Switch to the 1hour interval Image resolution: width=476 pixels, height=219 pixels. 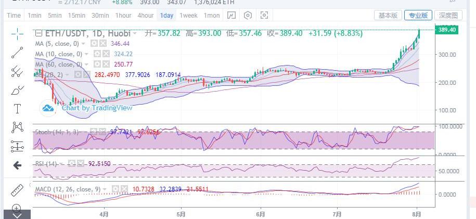point(123,15)
